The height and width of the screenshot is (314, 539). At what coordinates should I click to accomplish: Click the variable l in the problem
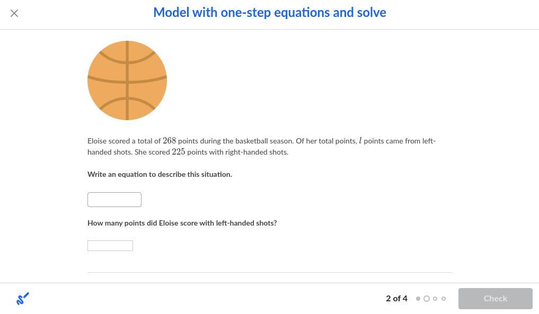pyautogui.click(x=360, y=141)
